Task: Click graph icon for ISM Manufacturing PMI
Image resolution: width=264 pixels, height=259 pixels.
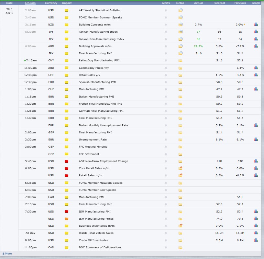Action: (256, 212)
